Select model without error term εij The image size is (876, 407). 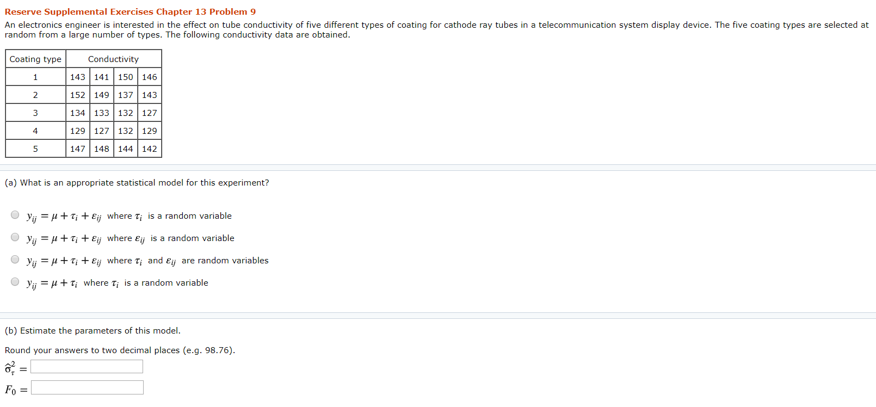click(15, 282)
